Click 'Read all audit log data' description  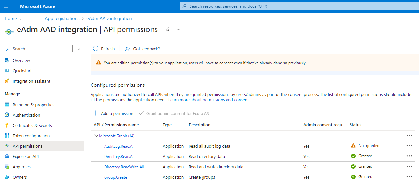209,146
